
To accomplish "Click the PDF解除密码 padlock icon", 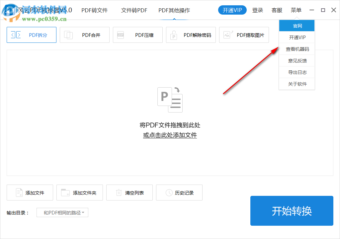I will click(174, 35).
